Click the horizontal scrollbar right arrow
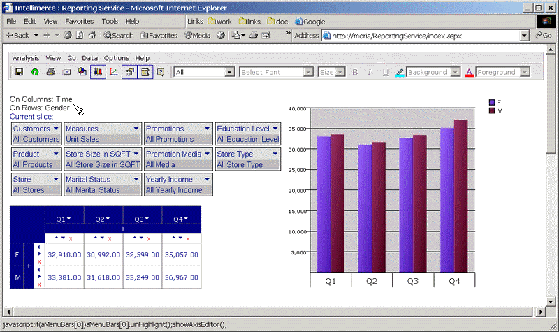 click(x=541, y=312)
